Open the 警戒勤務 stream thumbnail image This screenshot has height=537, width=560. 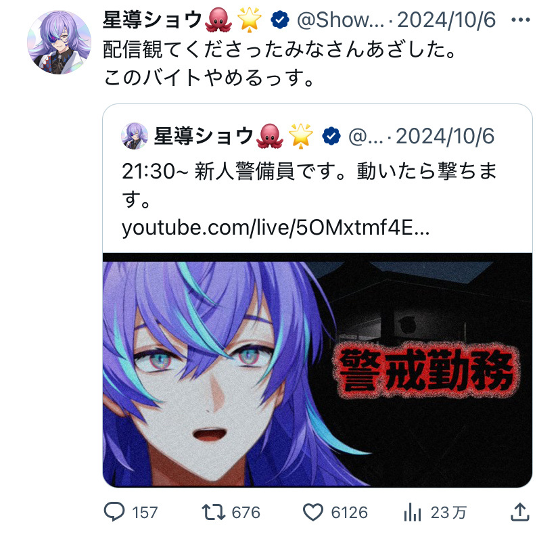(317, 370)
